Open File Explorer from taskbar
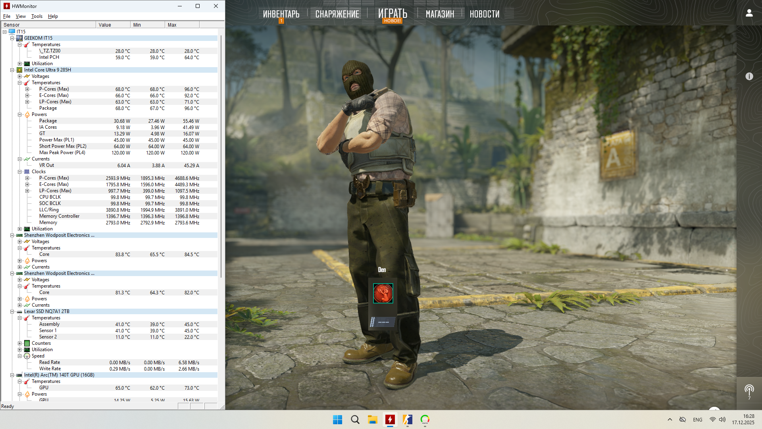 372,419
